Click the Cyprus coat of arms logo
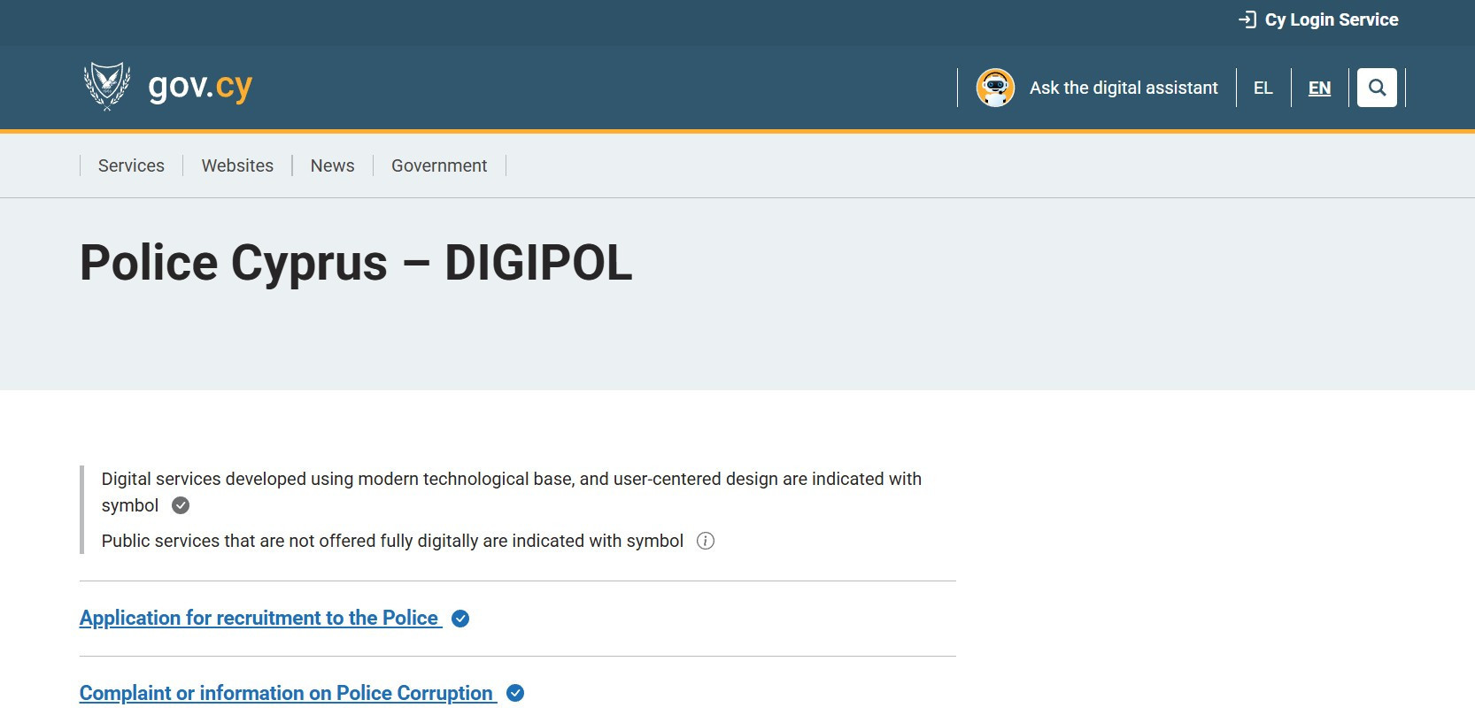Image resolution: width=1475 pixels, height=723 pixels. tap(107, 86)
